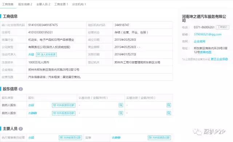The image size is (233, 142).
Task: Click magnifier icon for 古超 认缴出资
Action: [x=121, y=105]
